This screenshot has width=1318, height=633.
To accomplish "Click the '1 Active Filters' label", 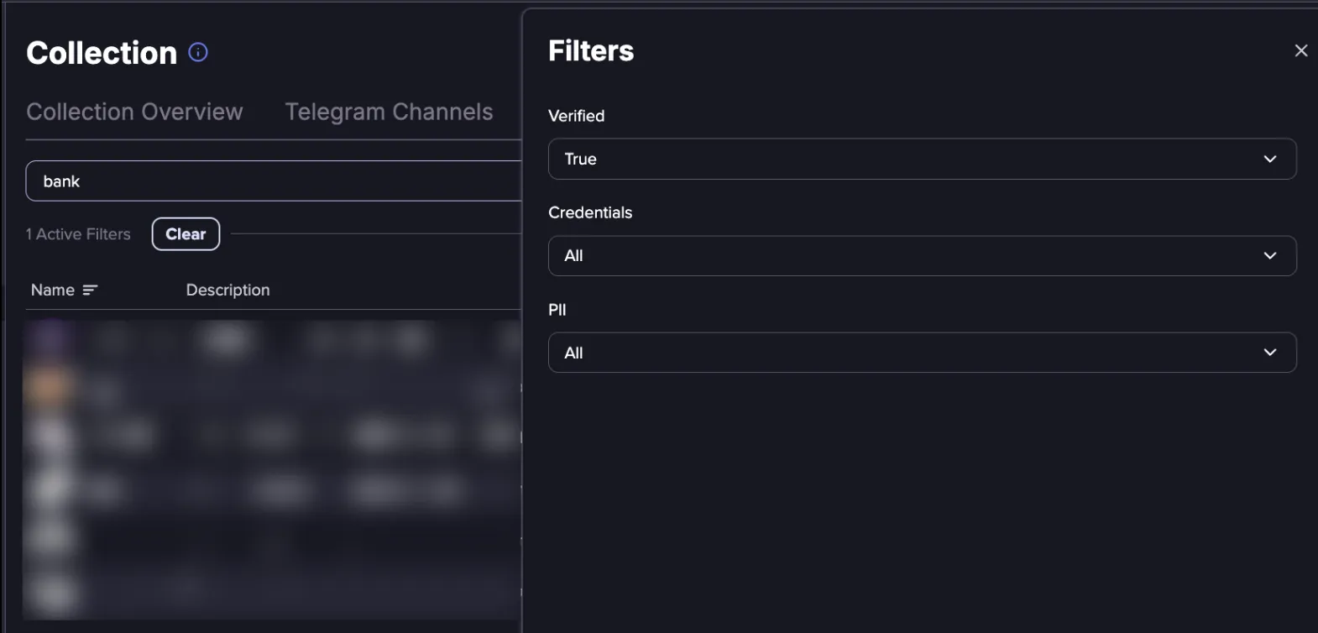I will click(x=78, y=234).
